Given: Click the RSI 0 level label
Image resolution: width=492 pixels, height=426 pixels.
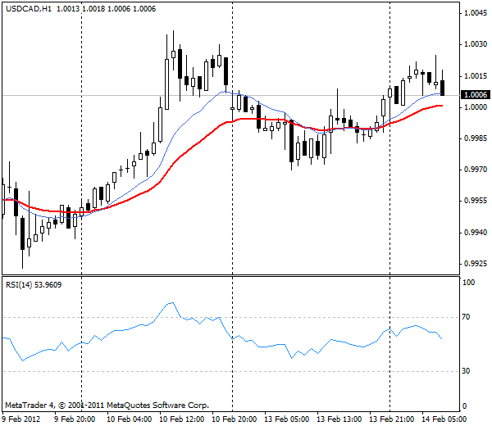Looking at the screenshot, I should 464,406.
